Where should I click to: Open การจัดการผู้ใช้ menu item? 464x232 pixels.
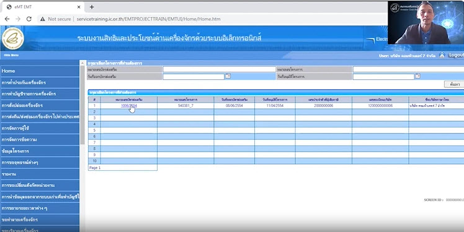pyautogui.click(x=40, y=128)
